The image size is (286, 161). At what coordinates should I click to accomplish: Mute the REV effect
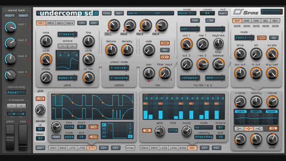[275, 26]
